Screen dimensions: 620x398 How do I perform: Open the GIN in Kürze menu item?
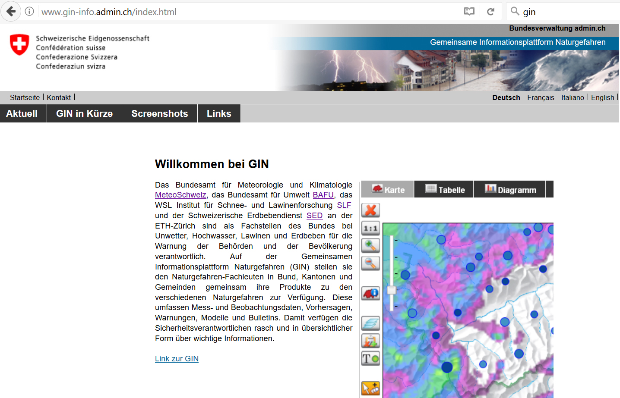point(84,114)
